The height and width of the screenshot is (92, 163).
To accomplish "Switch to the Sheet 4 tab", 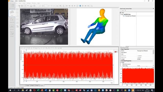I will pos(42,86).
